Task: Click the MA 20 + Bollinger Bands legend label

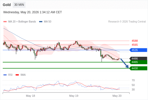Action: (x=22, y=22)
